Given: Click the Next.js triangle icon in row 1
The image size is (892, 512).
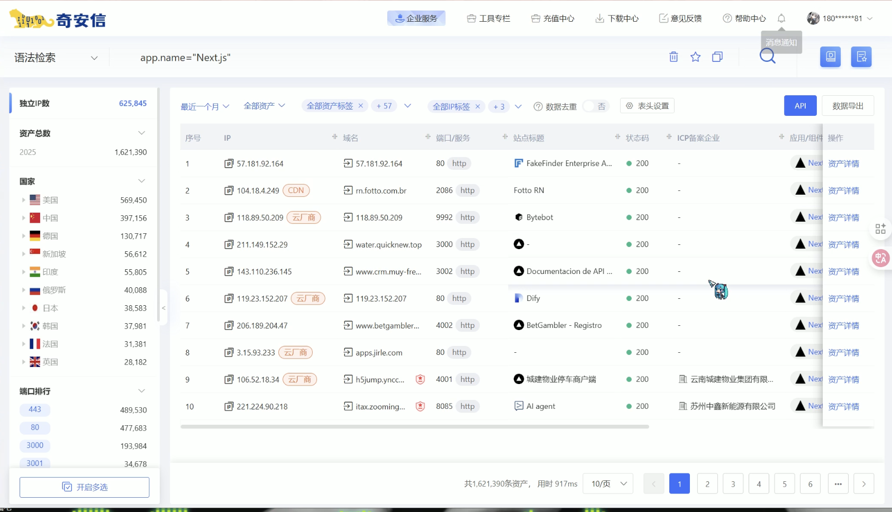Looking at the screenshot, I should pos(800,163).
